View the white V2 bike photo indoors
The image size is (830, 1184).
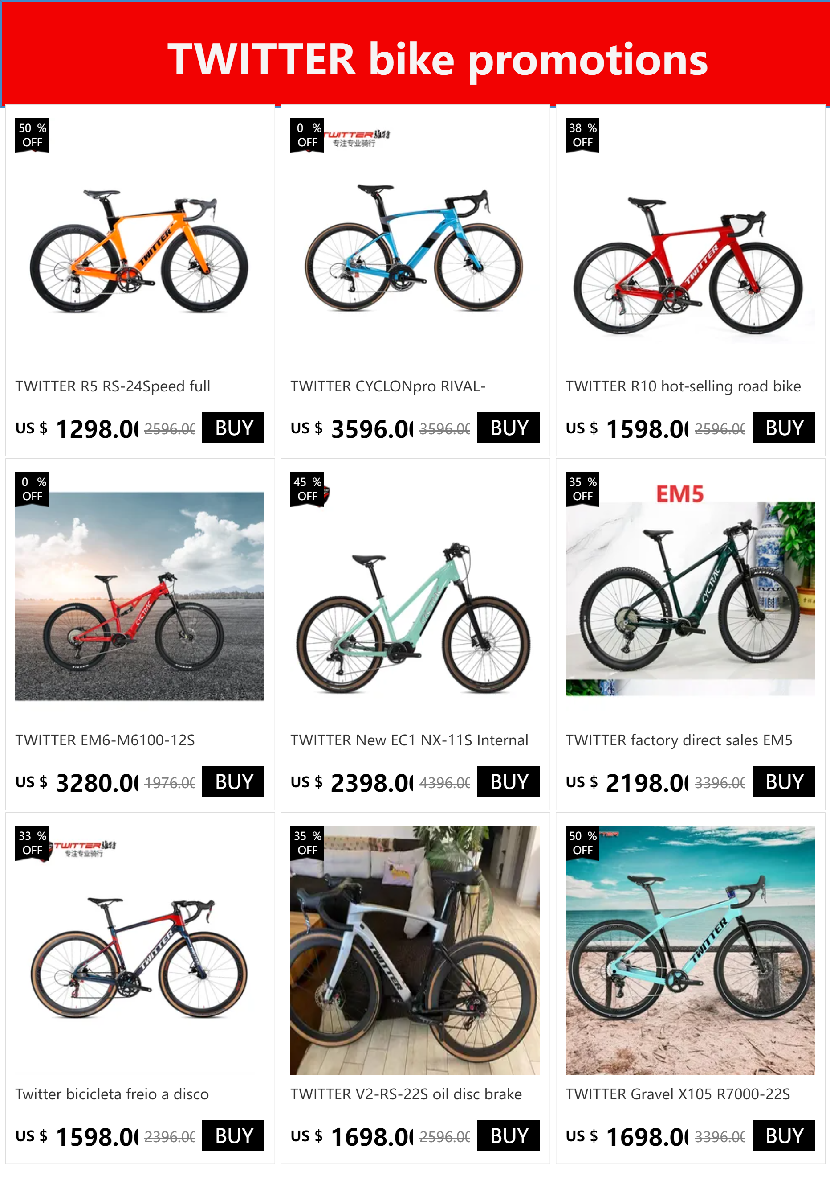414,950
